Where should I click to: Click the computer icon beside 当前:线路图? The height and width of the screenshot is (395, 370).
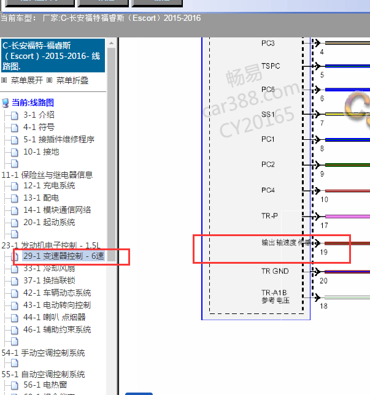click(x=5, y=103)
